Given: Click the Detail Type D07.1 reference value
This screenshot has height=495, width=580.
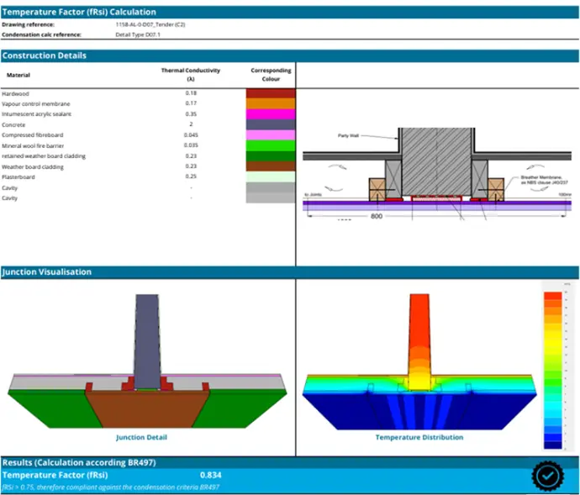Looking at the screenshot, I should point(138,34).
